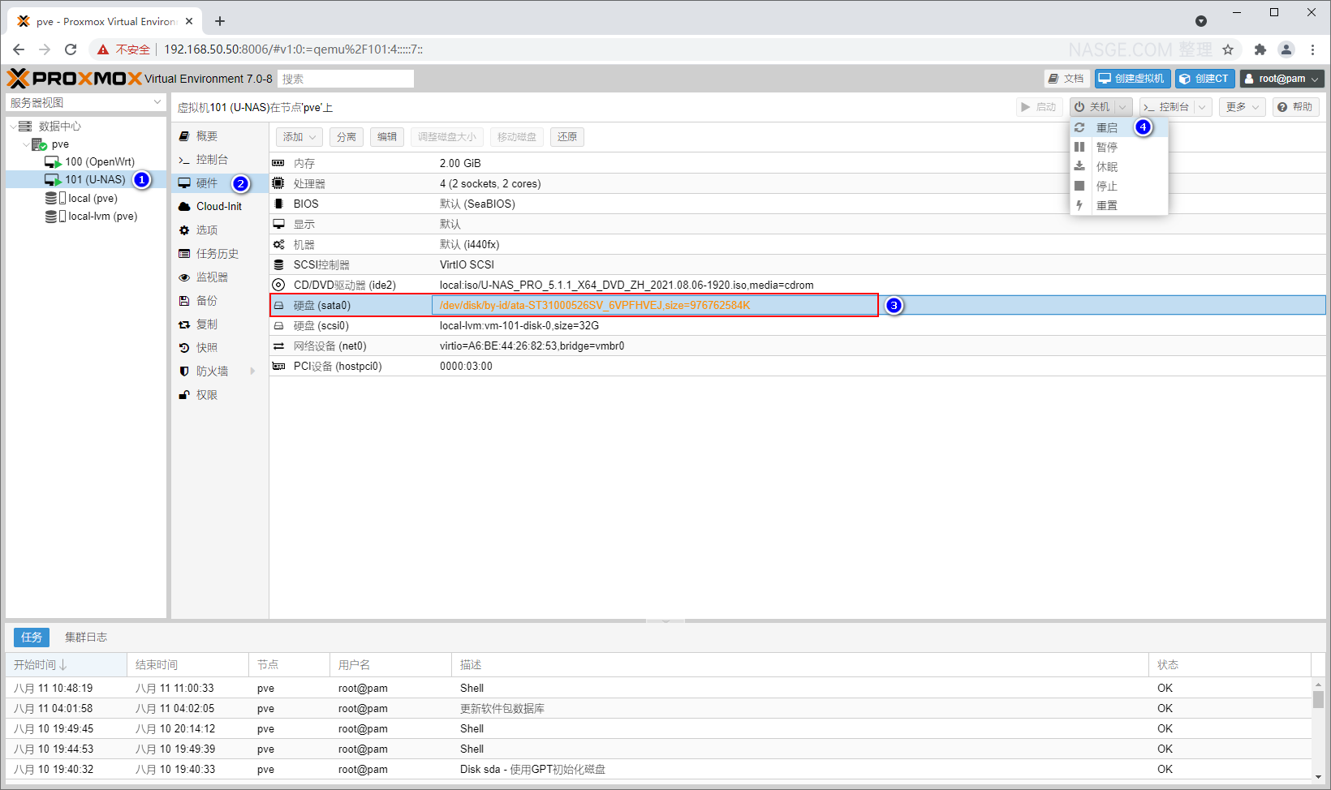Select the PCI设备 (hostpci0) row
The width and height of the screenshot is (1331, 790).
798,366
